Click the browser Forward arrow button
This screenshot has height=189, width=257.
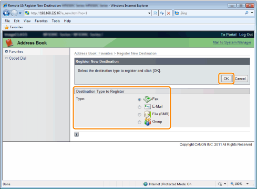pyautogui.click(x=14, y=13)
